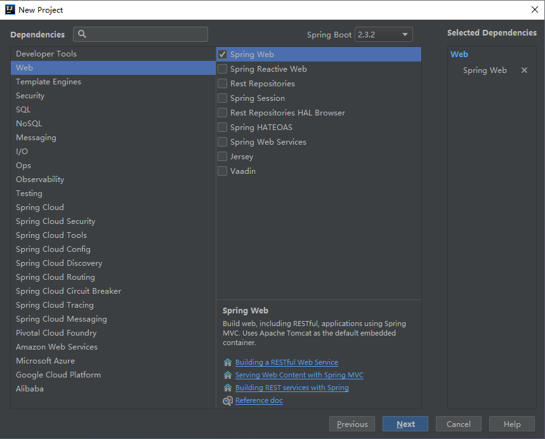
Task: Open the Testing category
Action: [x=114, y=193]
